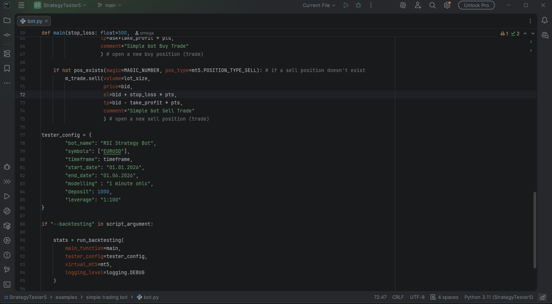
Task: Click "01.01.2026" start date string
Action: tap(124, 167)
